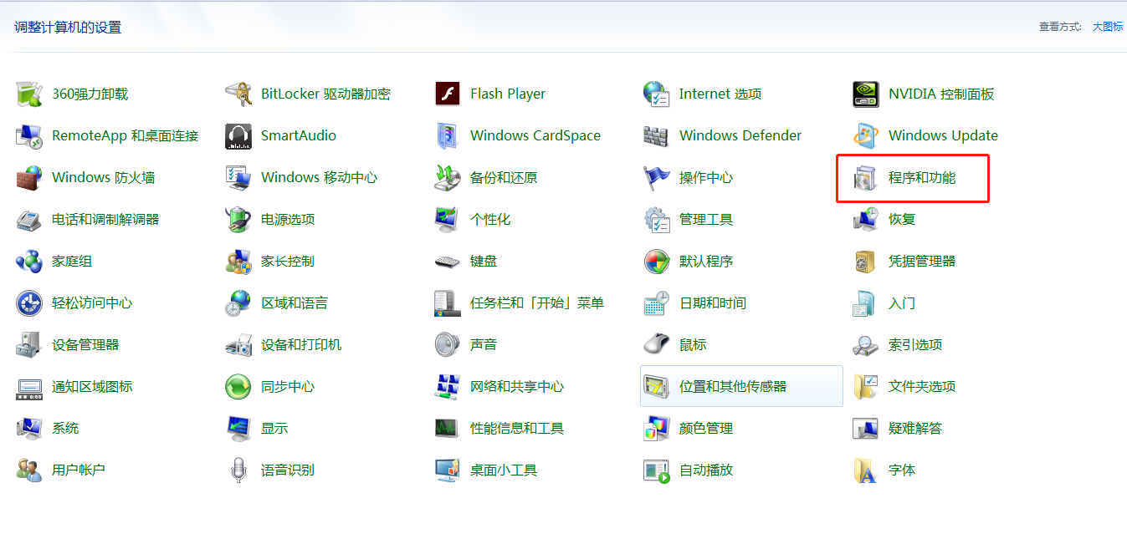1127x539 pixels.
Task: Open the 入门 link
Action: pos(902,303)
